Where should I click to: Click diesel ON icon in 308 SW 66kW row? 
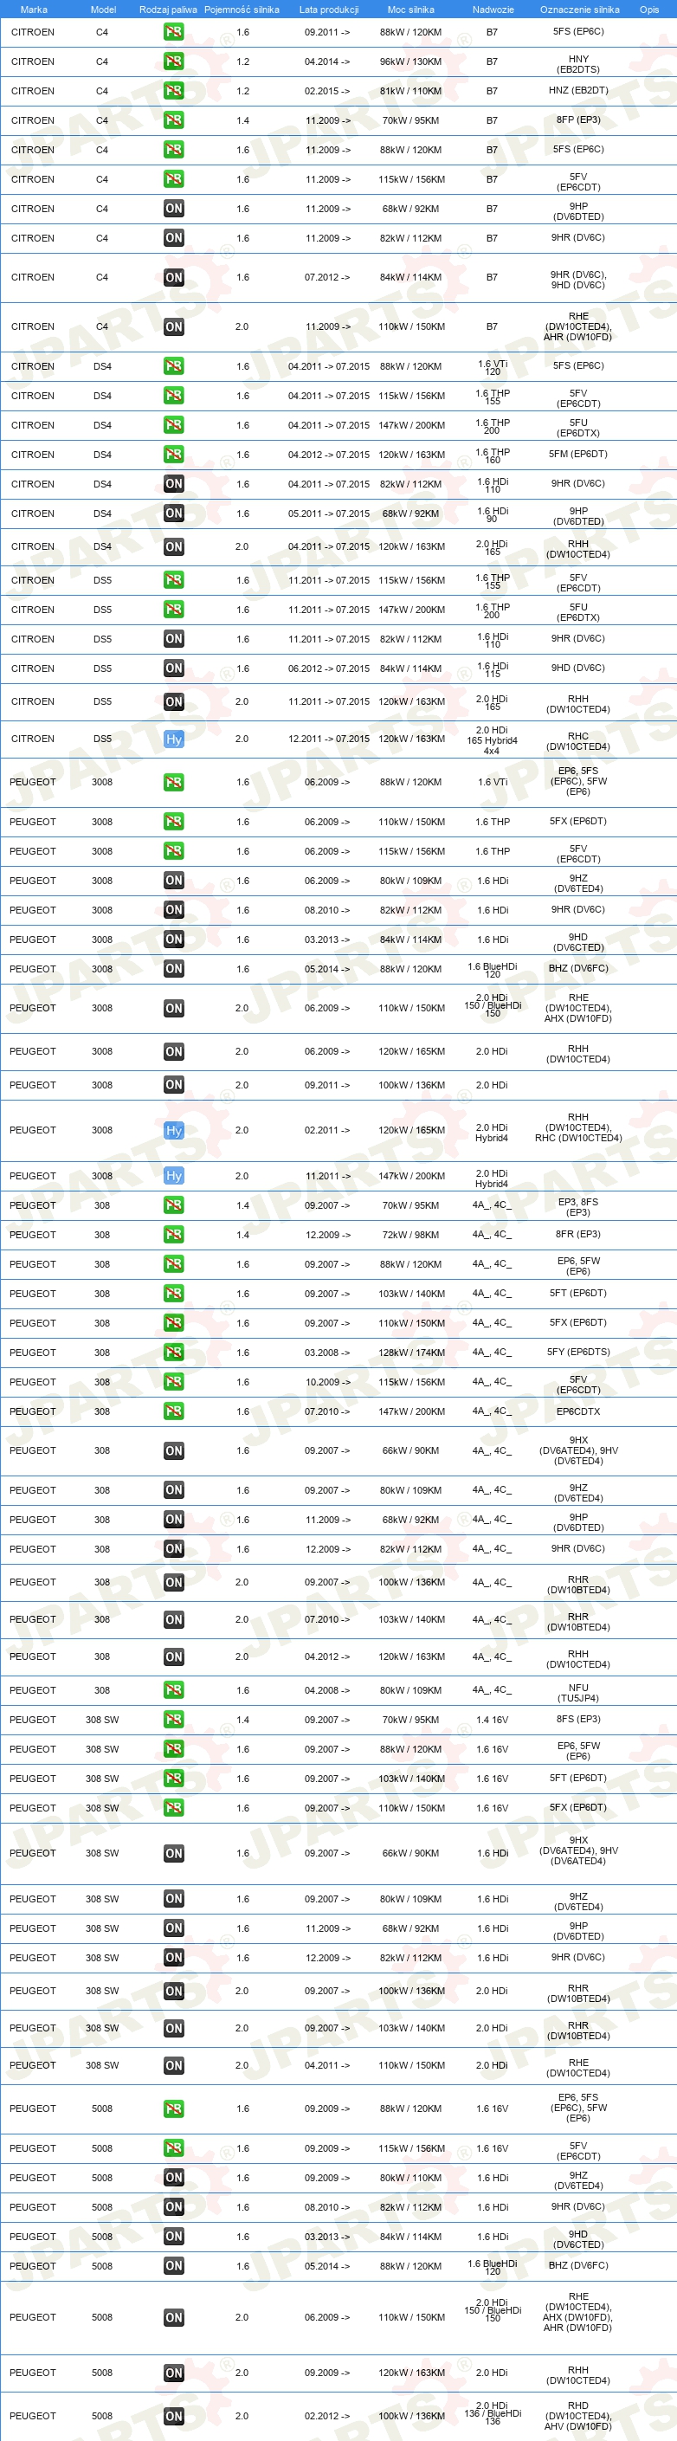[173, 1854]
